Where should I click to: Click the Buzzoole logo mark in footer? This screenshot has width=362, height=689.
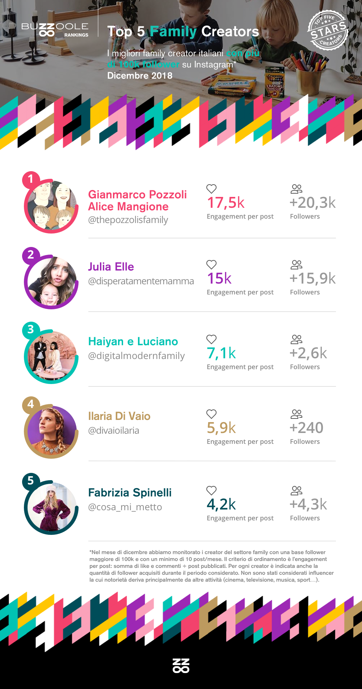pyautogui.click(x=181, y=665)
